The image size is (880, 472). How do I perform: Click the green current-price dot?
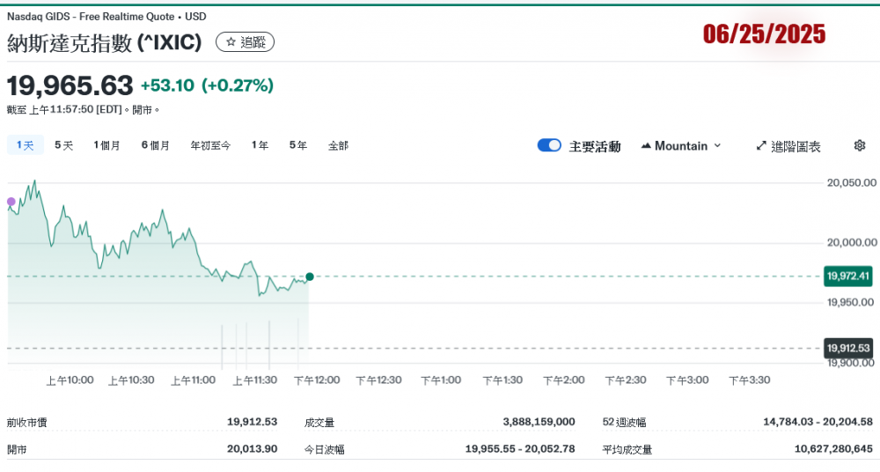tap(310, 277)
